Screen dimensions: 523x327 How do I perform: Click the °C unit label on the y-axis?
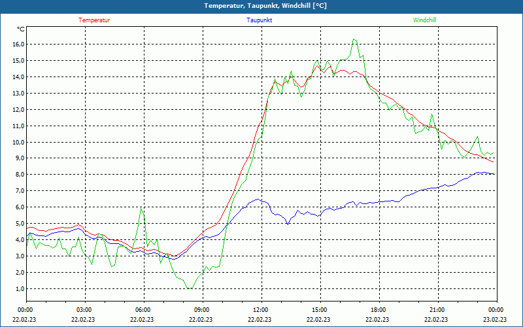point(20,29)
